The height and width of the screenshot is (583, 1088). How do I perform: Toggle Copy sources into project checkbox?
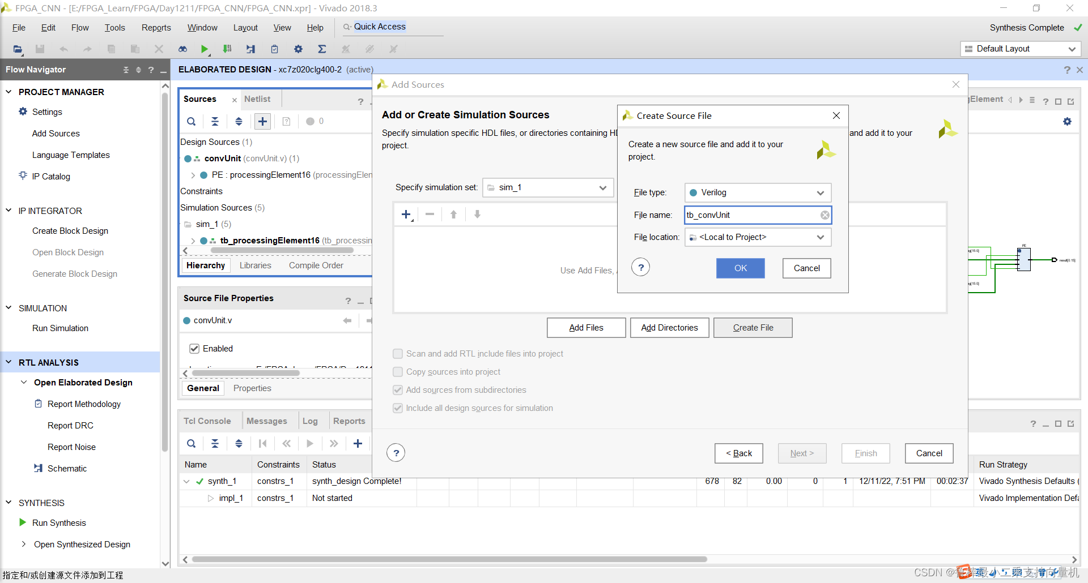tap(398, 372)
